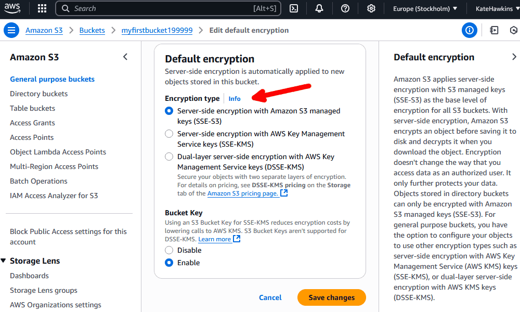Click the Amazon S3 sidebar heading
Viewport: 520px width, 312px height.
pos(34,57)
